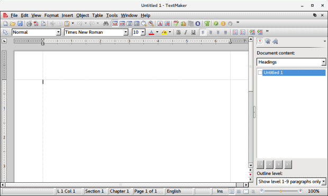328x196 pixels.
Task: Open the Insert menu
Action: point(67,15)
